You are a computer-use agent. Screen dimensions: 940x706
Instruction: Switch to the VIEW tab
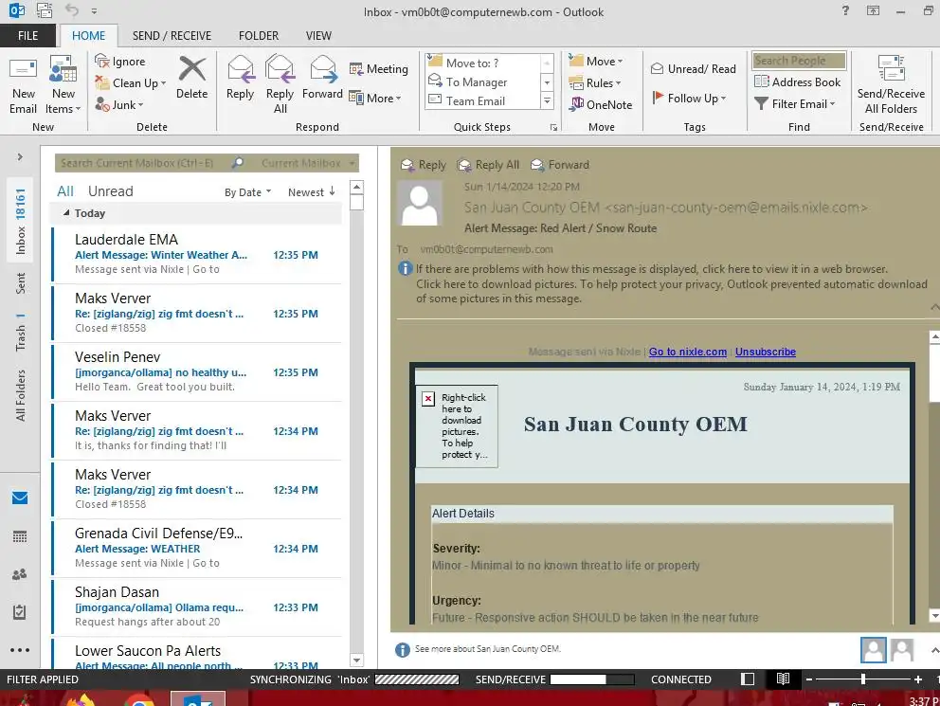[318, 35]
